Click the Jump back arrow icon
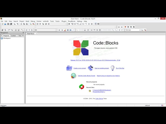The image size is (166, 124). [x=119, y=27]
